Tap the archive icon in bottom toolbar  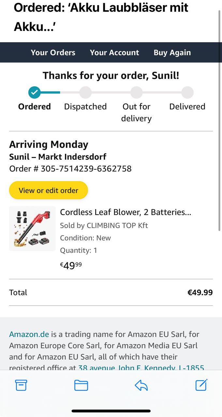coord(21,385)
